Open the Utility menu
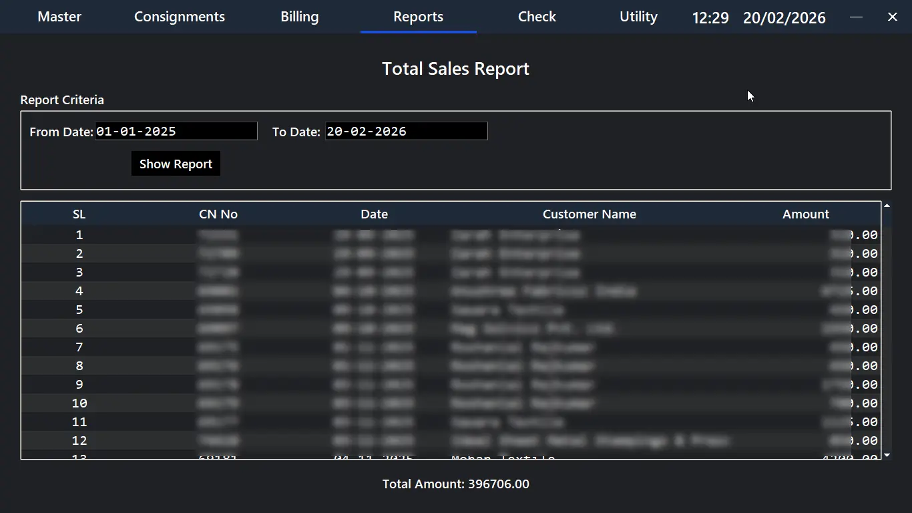The width and height of the screenshot is (912, 513). coord(638,17)
